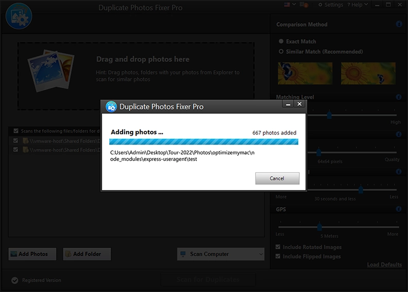Image resolution: width=408 pixels, height=292 pixels.
Task: Expand the language dropdown arrow
Action: (x=294, y=4)
